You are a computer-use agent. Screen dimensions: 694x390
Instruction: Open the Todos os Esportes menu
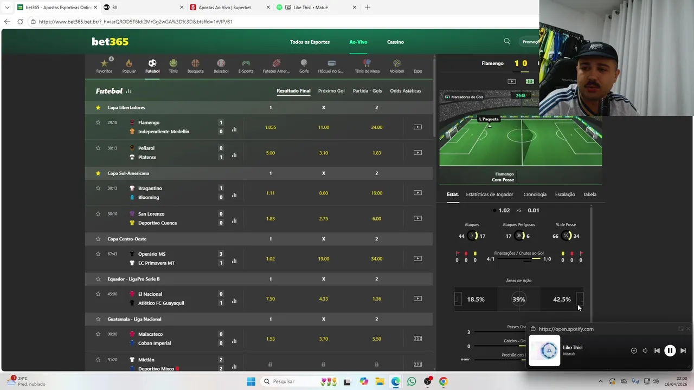click(310, 42)
